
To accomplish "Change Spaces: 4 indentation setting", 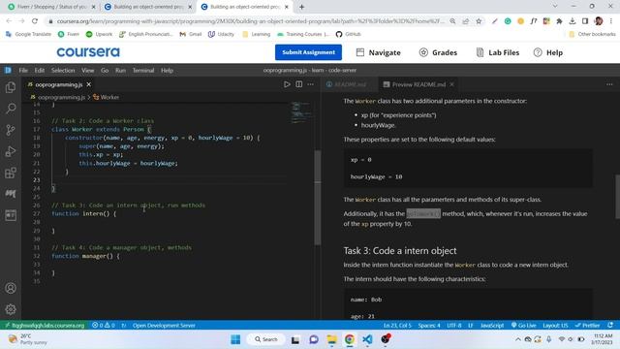I will pos(429,326).
